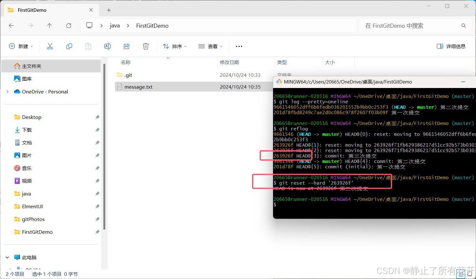Viewport: 476px width, 279px height.
Task: Expand chevron before java breadcrumb
Action: click(x=101, y=26)
